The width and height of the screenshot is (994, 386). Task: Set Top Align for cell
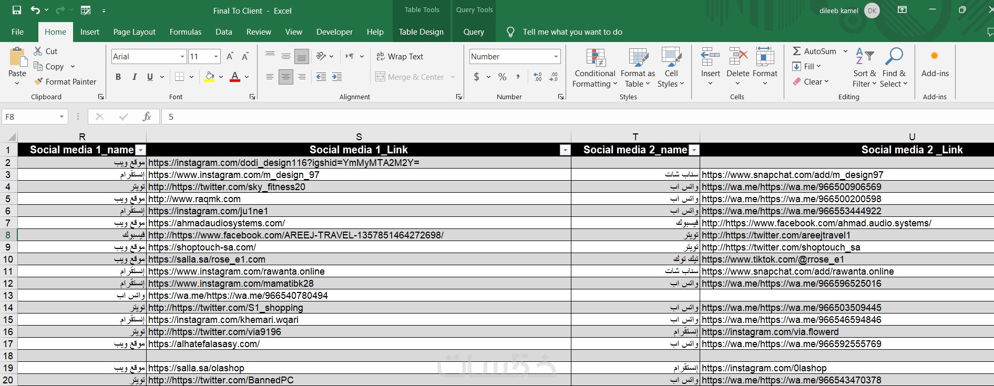click(270, 55)
